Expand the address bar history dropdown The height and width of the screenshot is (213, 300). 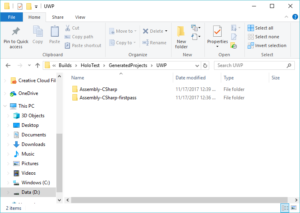(197, 65)
